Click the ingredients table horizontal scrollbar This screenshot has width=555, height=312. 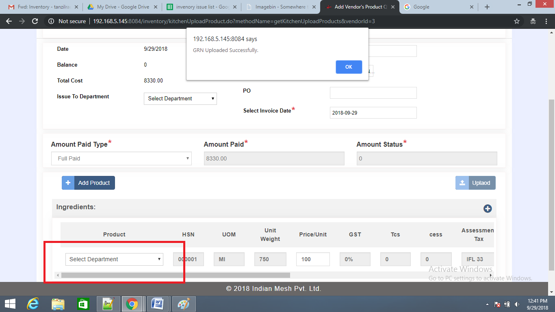(176, 275)
